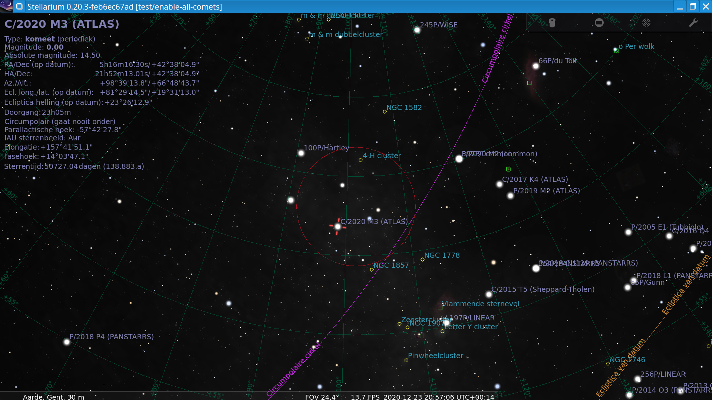Select the Vlammende sternevel nebula marker
This screenshot has width=712, height=400.
[x=440, y=308]
